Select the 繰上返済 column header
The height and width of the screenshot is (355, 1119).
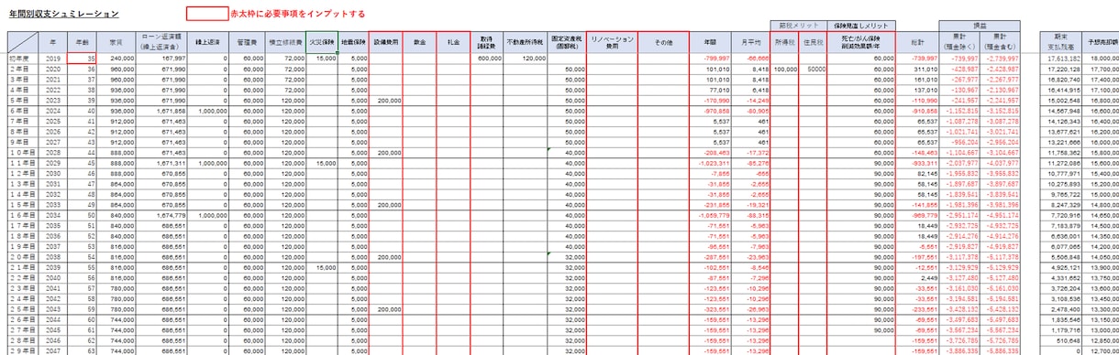[x=208, y=42]
